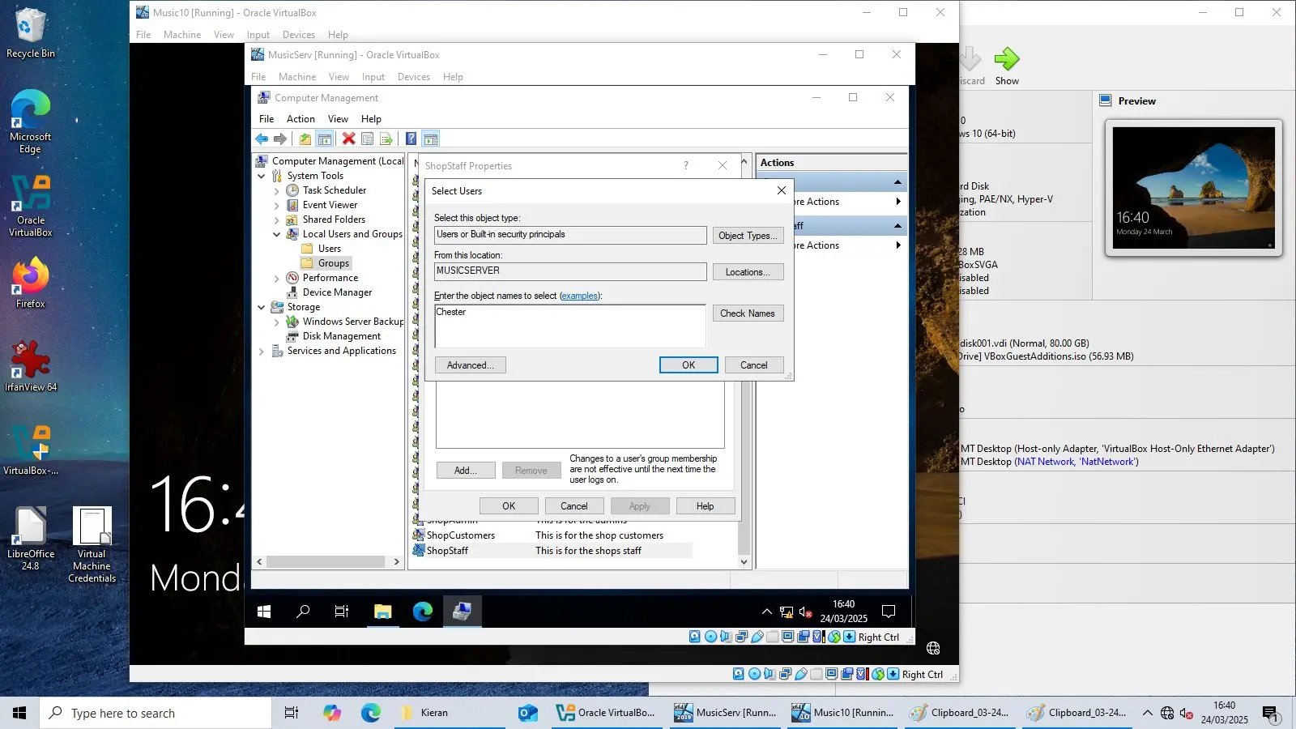1296x729 pixels.
Task: Open the Action menu in Computer Management
Action: coord(301,118)
